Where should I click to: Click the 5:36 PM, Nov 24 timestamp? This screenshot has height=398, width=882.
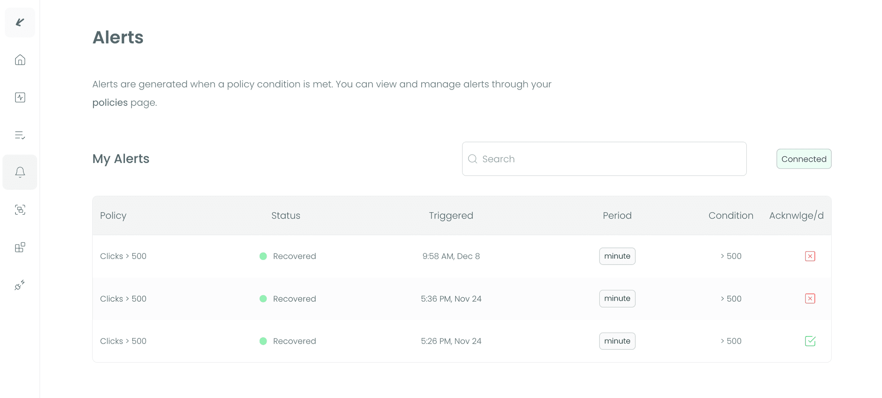pyautogui.click(x=451, y=299)
